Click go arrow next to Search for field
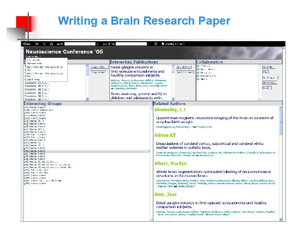Screen dimensions: 304x228 (148, 44)
